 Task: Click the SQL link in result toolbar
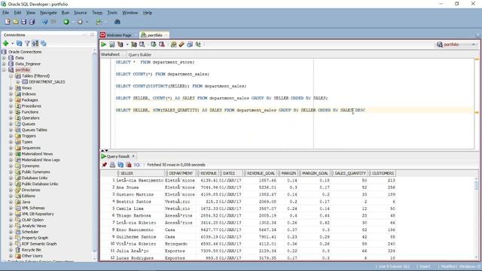point(137,165)
